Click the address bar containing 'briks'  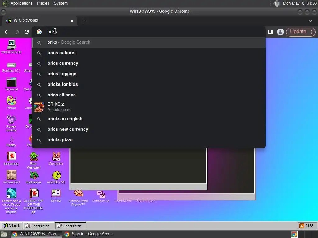click(148, 32)
